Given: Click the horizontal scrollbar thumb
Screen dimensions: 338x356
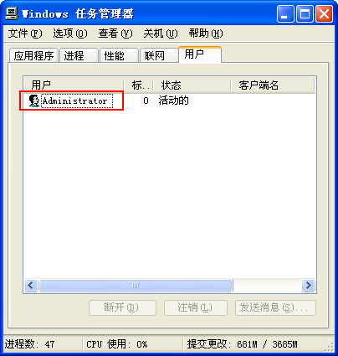Looking at the screenshot, I should 136,285.
